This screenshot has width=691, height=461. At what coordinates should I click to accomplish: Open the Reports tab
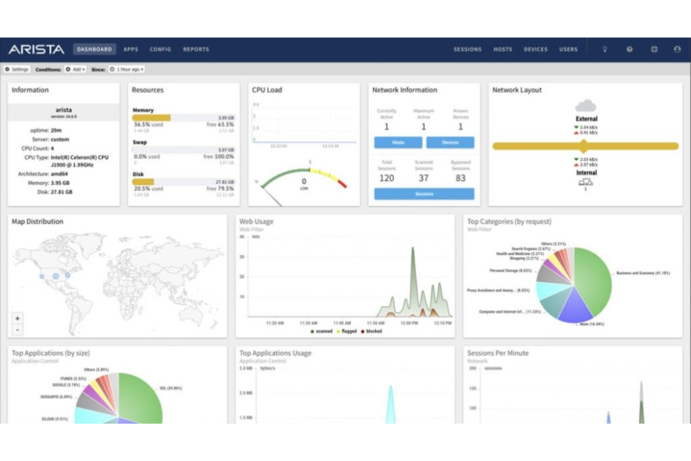click(196, 49)
